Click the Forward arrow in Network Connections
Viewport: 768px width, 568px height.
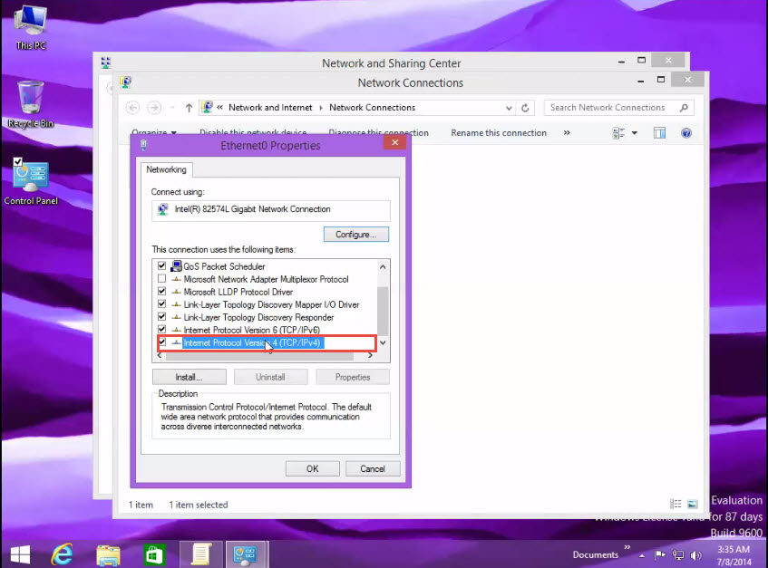(x=154, y=108)
